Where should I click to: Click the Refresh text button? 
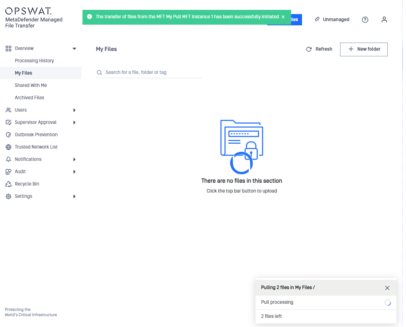pos(324,49)
